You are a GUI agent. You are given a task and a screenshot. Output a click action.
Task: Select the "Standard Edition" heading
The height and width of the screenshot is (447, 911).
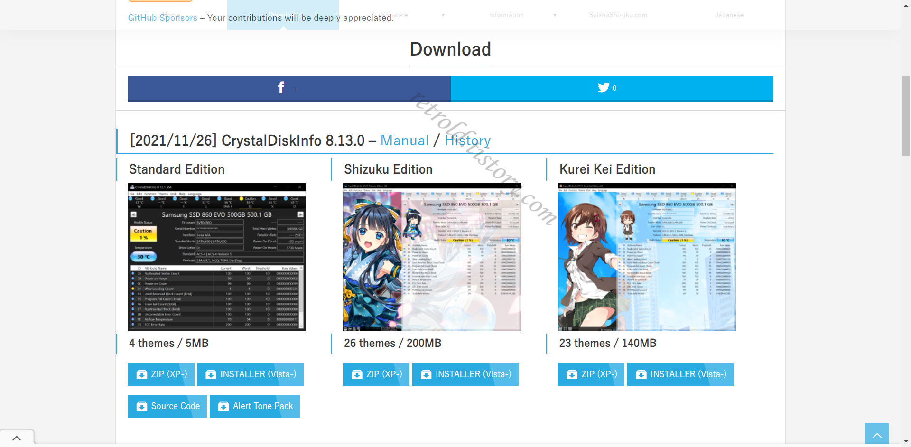pyautogui.click(x=177, y=169)
